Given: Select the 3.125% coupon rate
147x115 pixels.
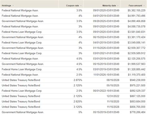Looking at the screenshot, I should [78, 107].
